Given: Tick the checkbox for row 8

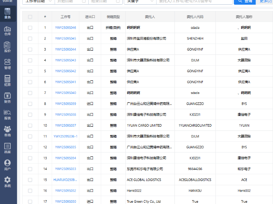Looking at the screenshot, I should [30, 104].
